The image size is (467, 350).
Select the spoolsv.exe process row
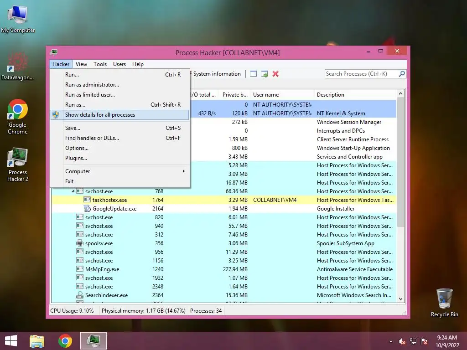(224, 243)
